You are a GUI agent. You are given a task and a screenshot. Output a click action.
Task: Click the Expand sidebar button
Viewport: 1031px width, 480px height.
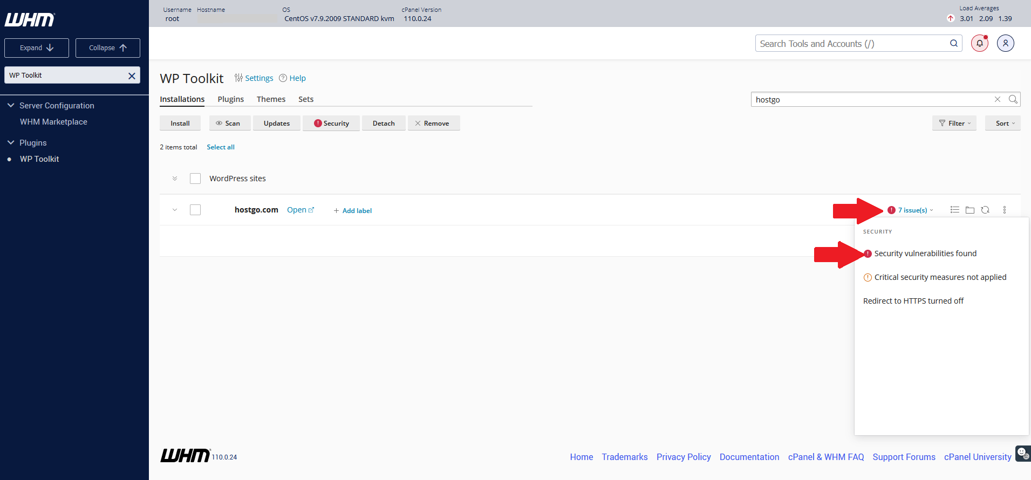[37, 48]
